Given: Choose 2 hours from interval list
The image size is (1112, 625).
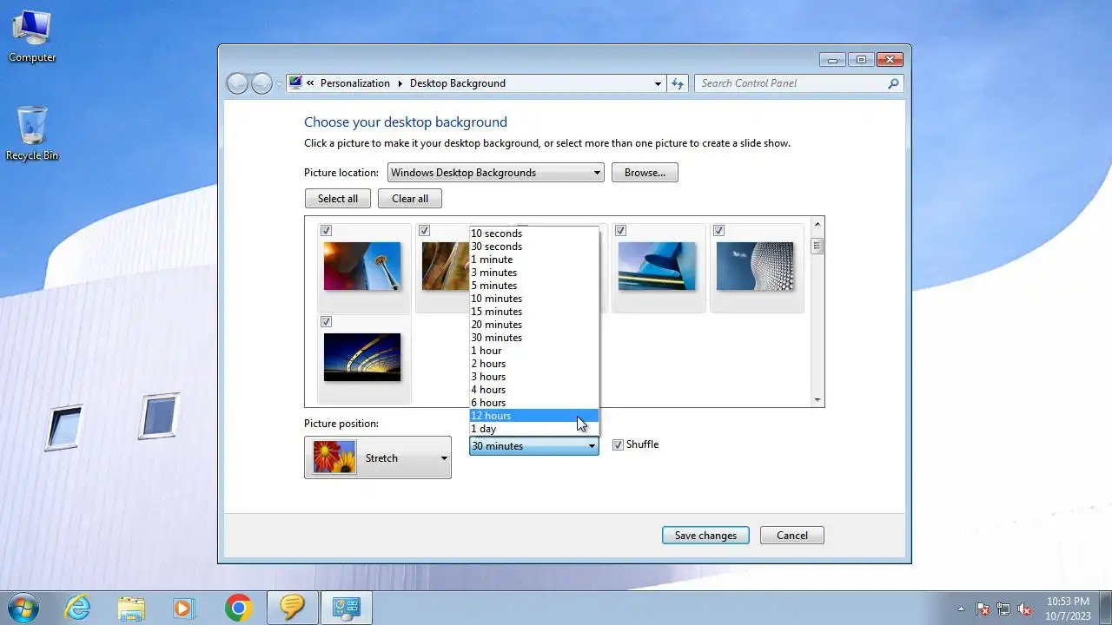Looking at the screenshot, I should tap(533, 364).
